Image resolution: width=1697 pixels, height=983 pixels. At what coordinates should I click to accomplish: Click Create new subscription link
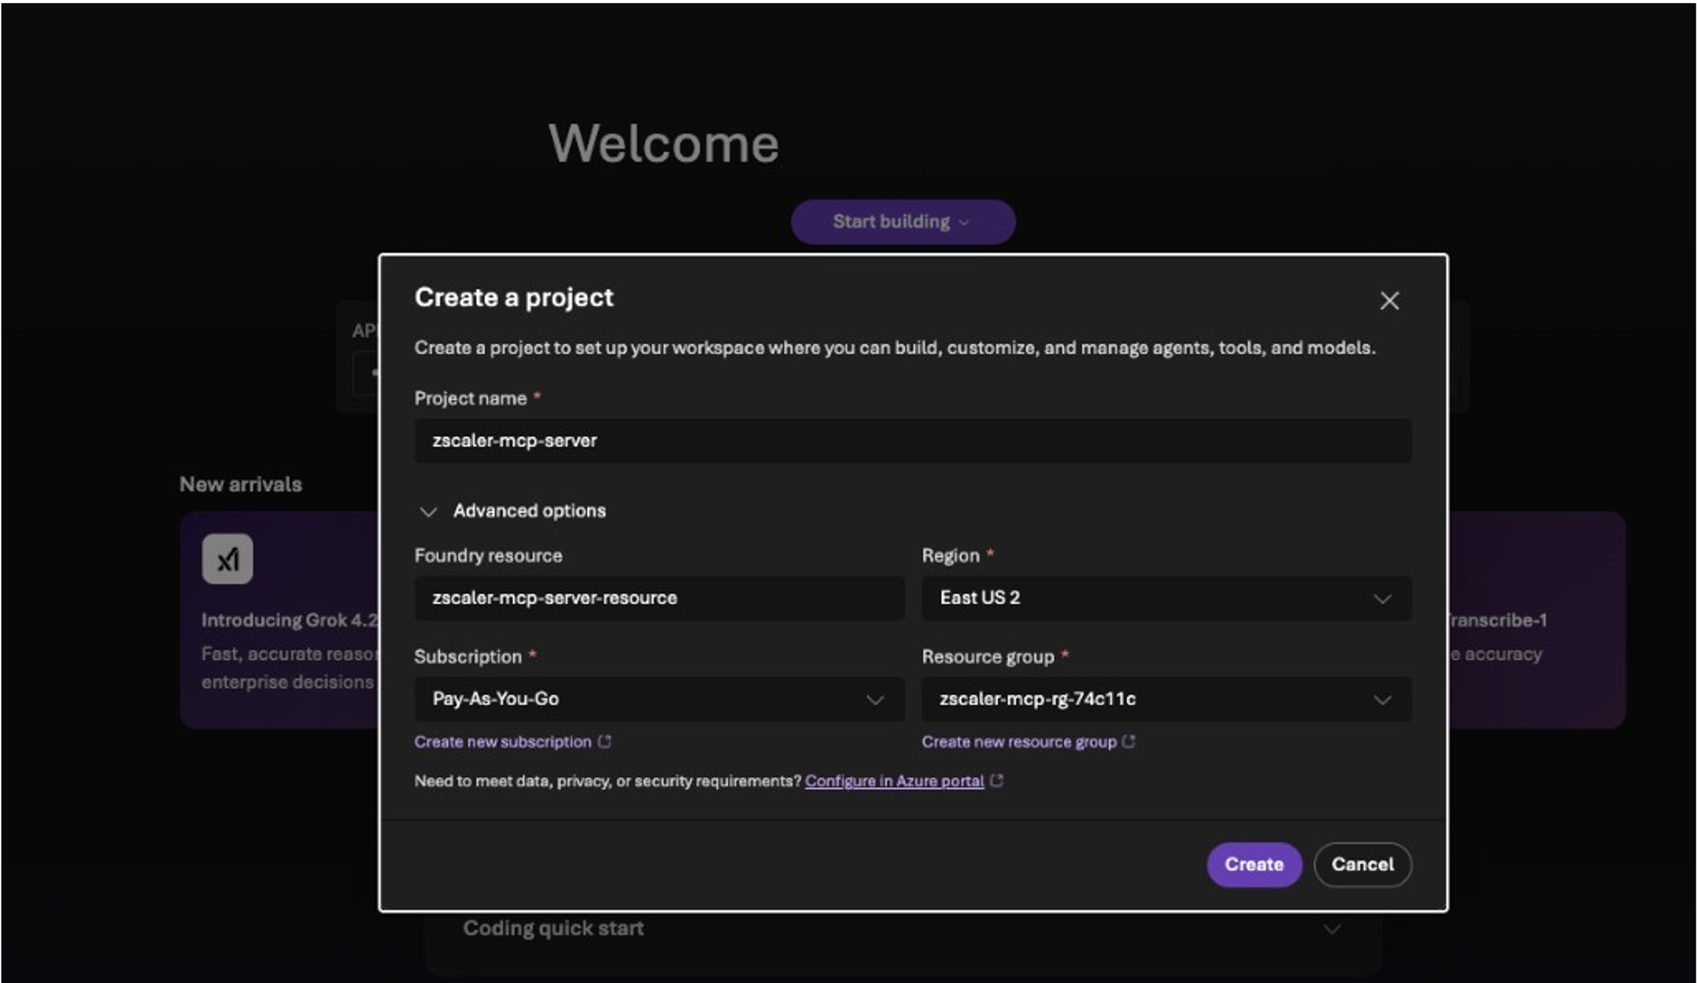coord(502,742)
